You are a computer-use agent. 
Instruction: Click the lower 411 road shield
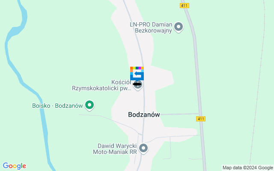[201, 119]
